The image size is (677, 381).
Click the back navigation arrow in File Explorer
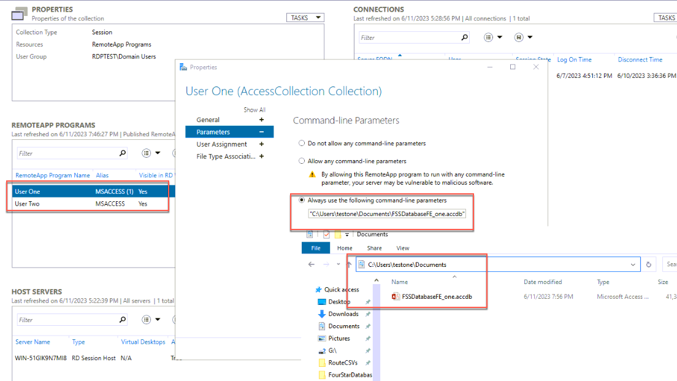[312, 264]
